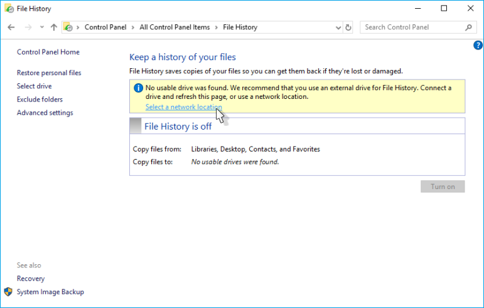Click the blue Help question mark icon
This screenshot has width=484, height=308.
477,45
